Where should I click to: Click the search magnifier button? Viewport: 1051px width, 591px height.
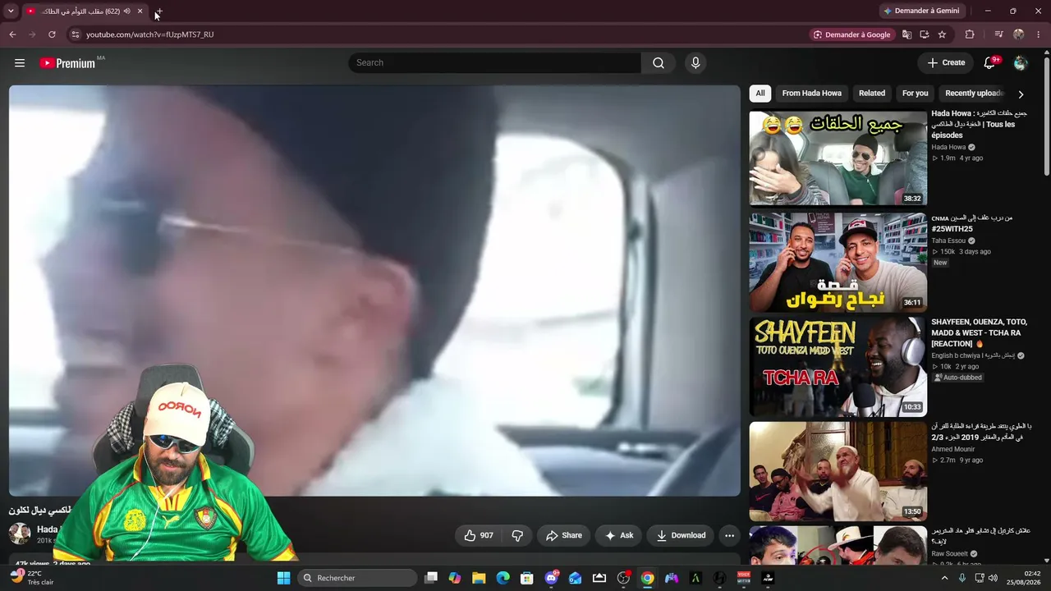(659, 63)
